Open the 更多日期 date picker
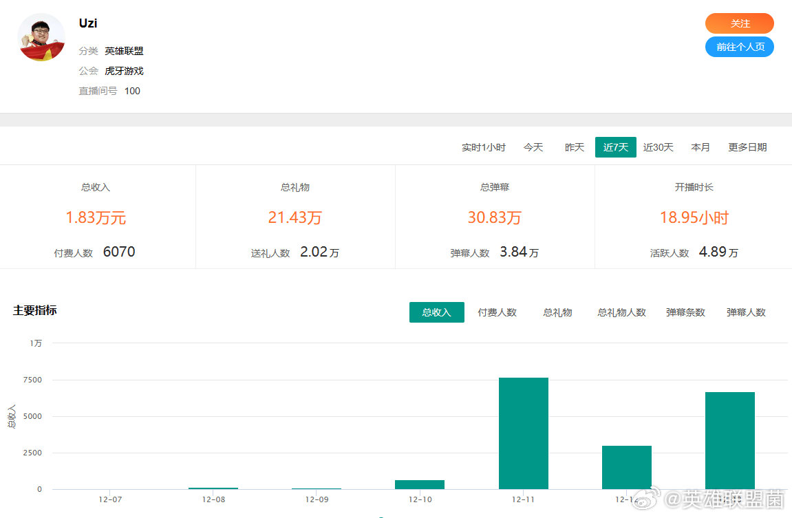The image size is (792, 518). click(x=747, y=147)
